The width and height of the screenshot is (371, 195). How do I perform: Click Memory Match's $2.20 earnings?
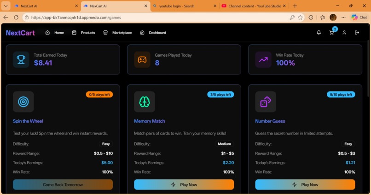click(x=228, y=163)
